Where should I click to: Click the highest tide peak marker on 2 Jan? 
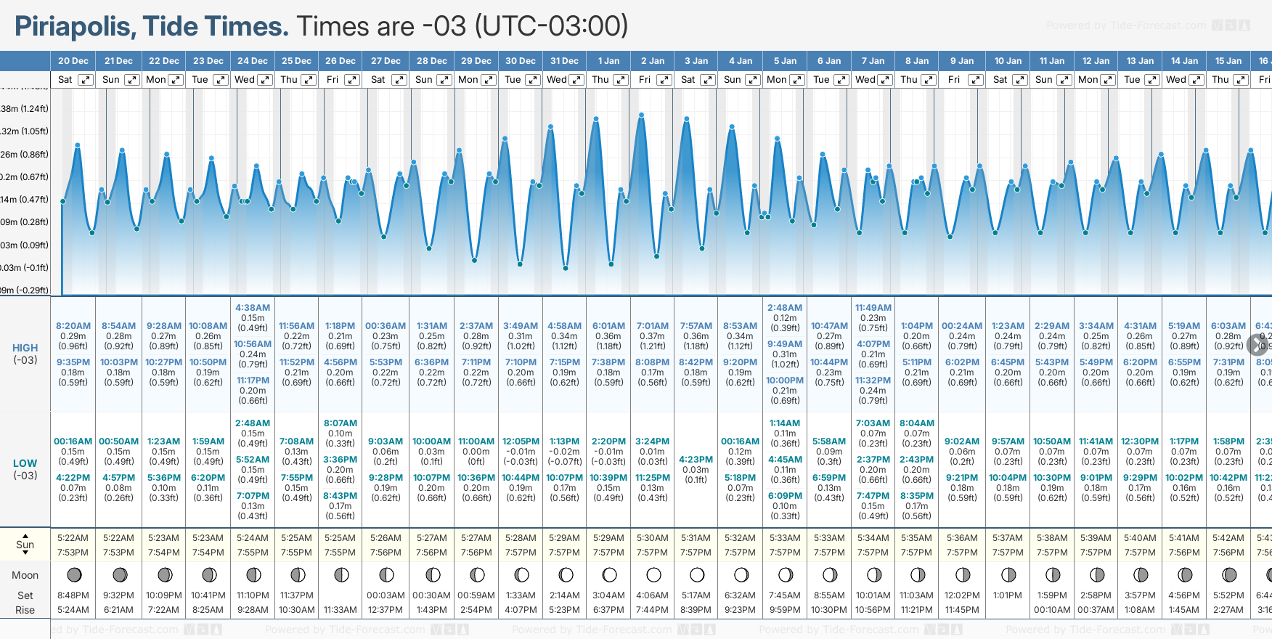click(642, 115)
